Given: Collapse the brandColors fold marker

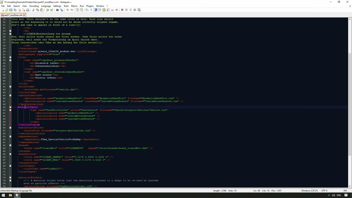Looking at the screenshot, I should pos(10,154).
